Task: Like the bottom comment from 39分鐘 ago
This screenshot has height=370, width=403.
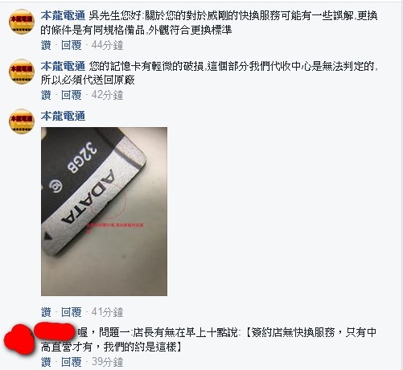Action: coord(46,362)
